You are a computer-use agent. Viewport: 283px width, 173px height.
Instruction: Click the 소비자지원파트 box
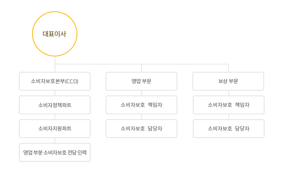coord(55,129)
